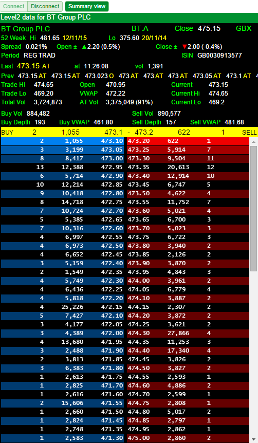
Task: Click the Sell VWAP value 481.68
Action: coord(234,122)
